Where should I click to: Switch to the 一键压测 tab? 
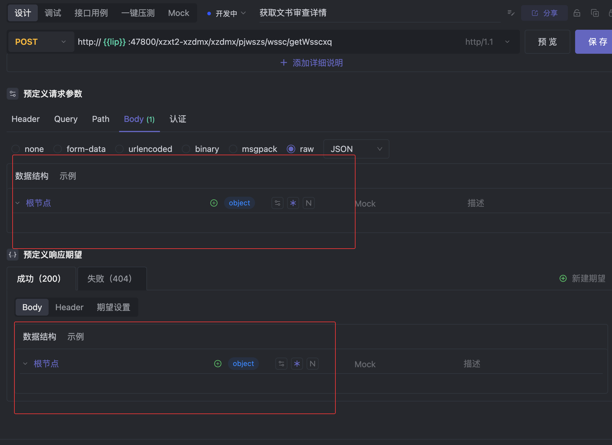(138, 13)
